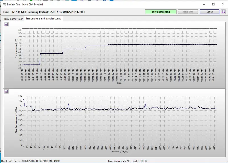Minimize the Surface Test window
Screen dimensions: 228x163
[x=204, y=4]
